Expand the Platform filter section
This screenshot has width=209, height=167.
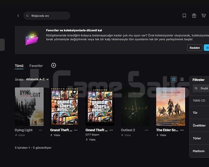(x=199, y=151)
